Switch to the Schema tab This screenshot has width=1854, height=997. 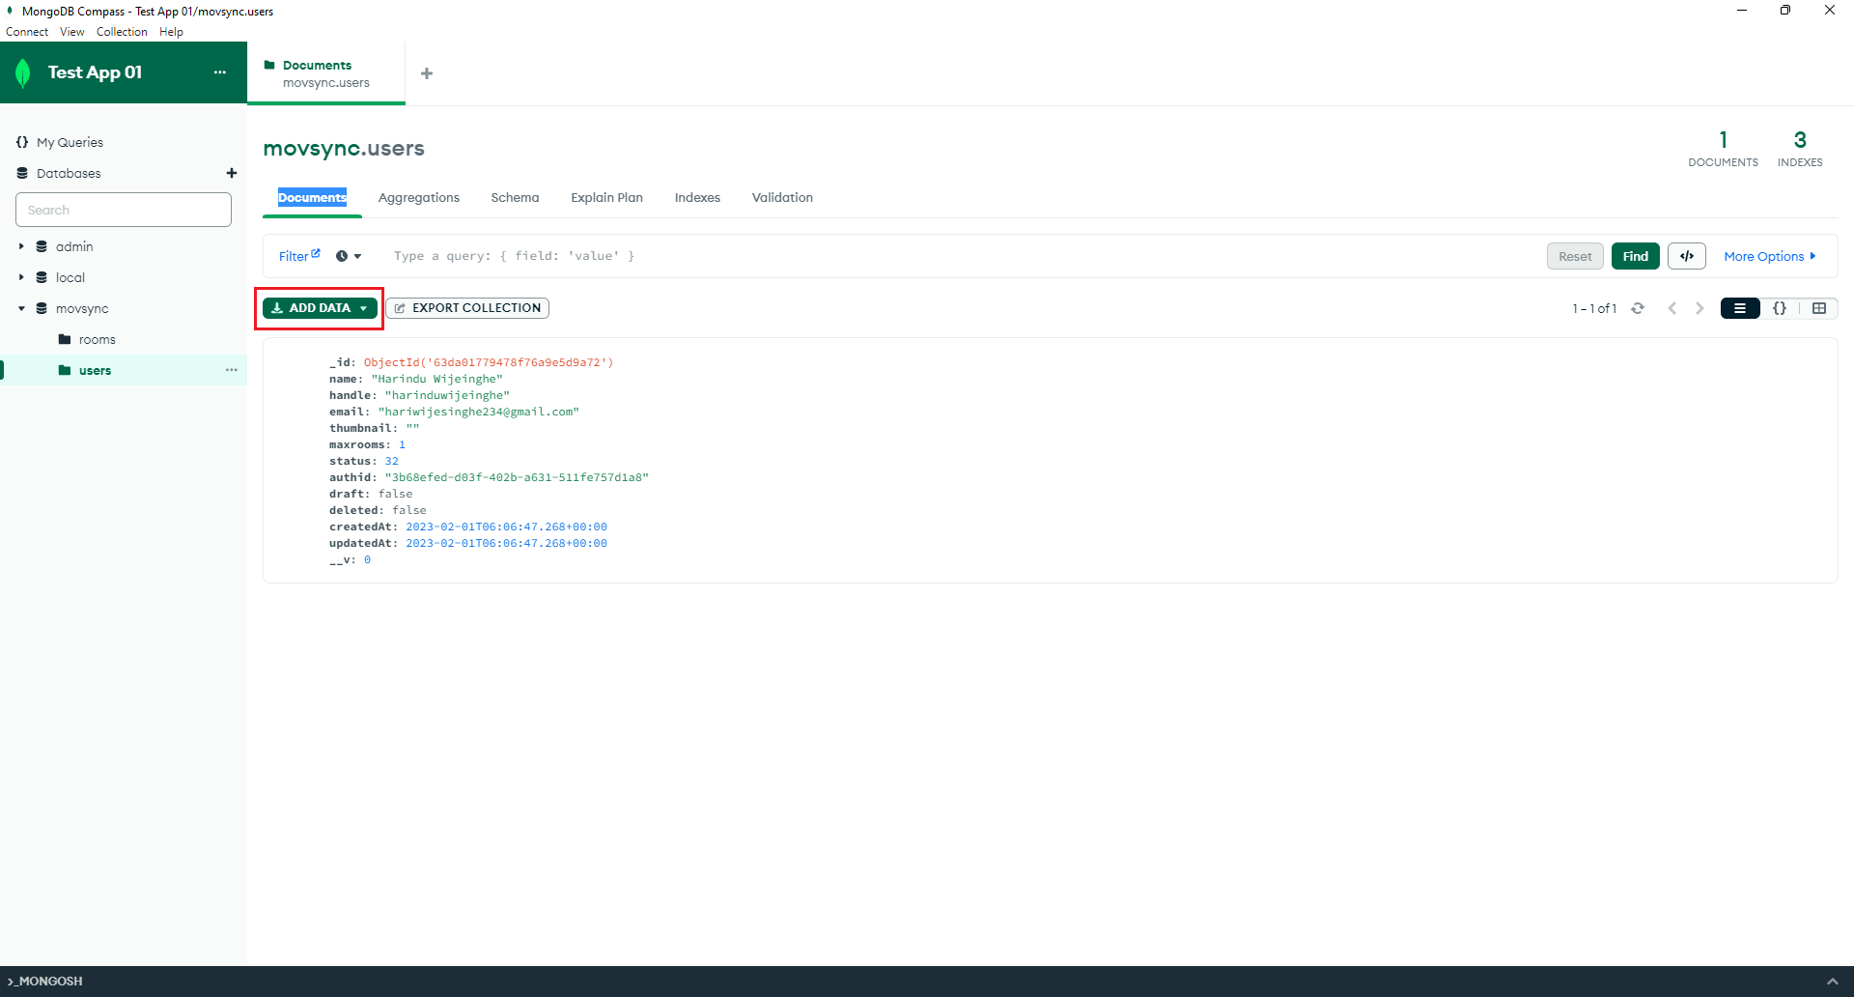tap(515, 197)
